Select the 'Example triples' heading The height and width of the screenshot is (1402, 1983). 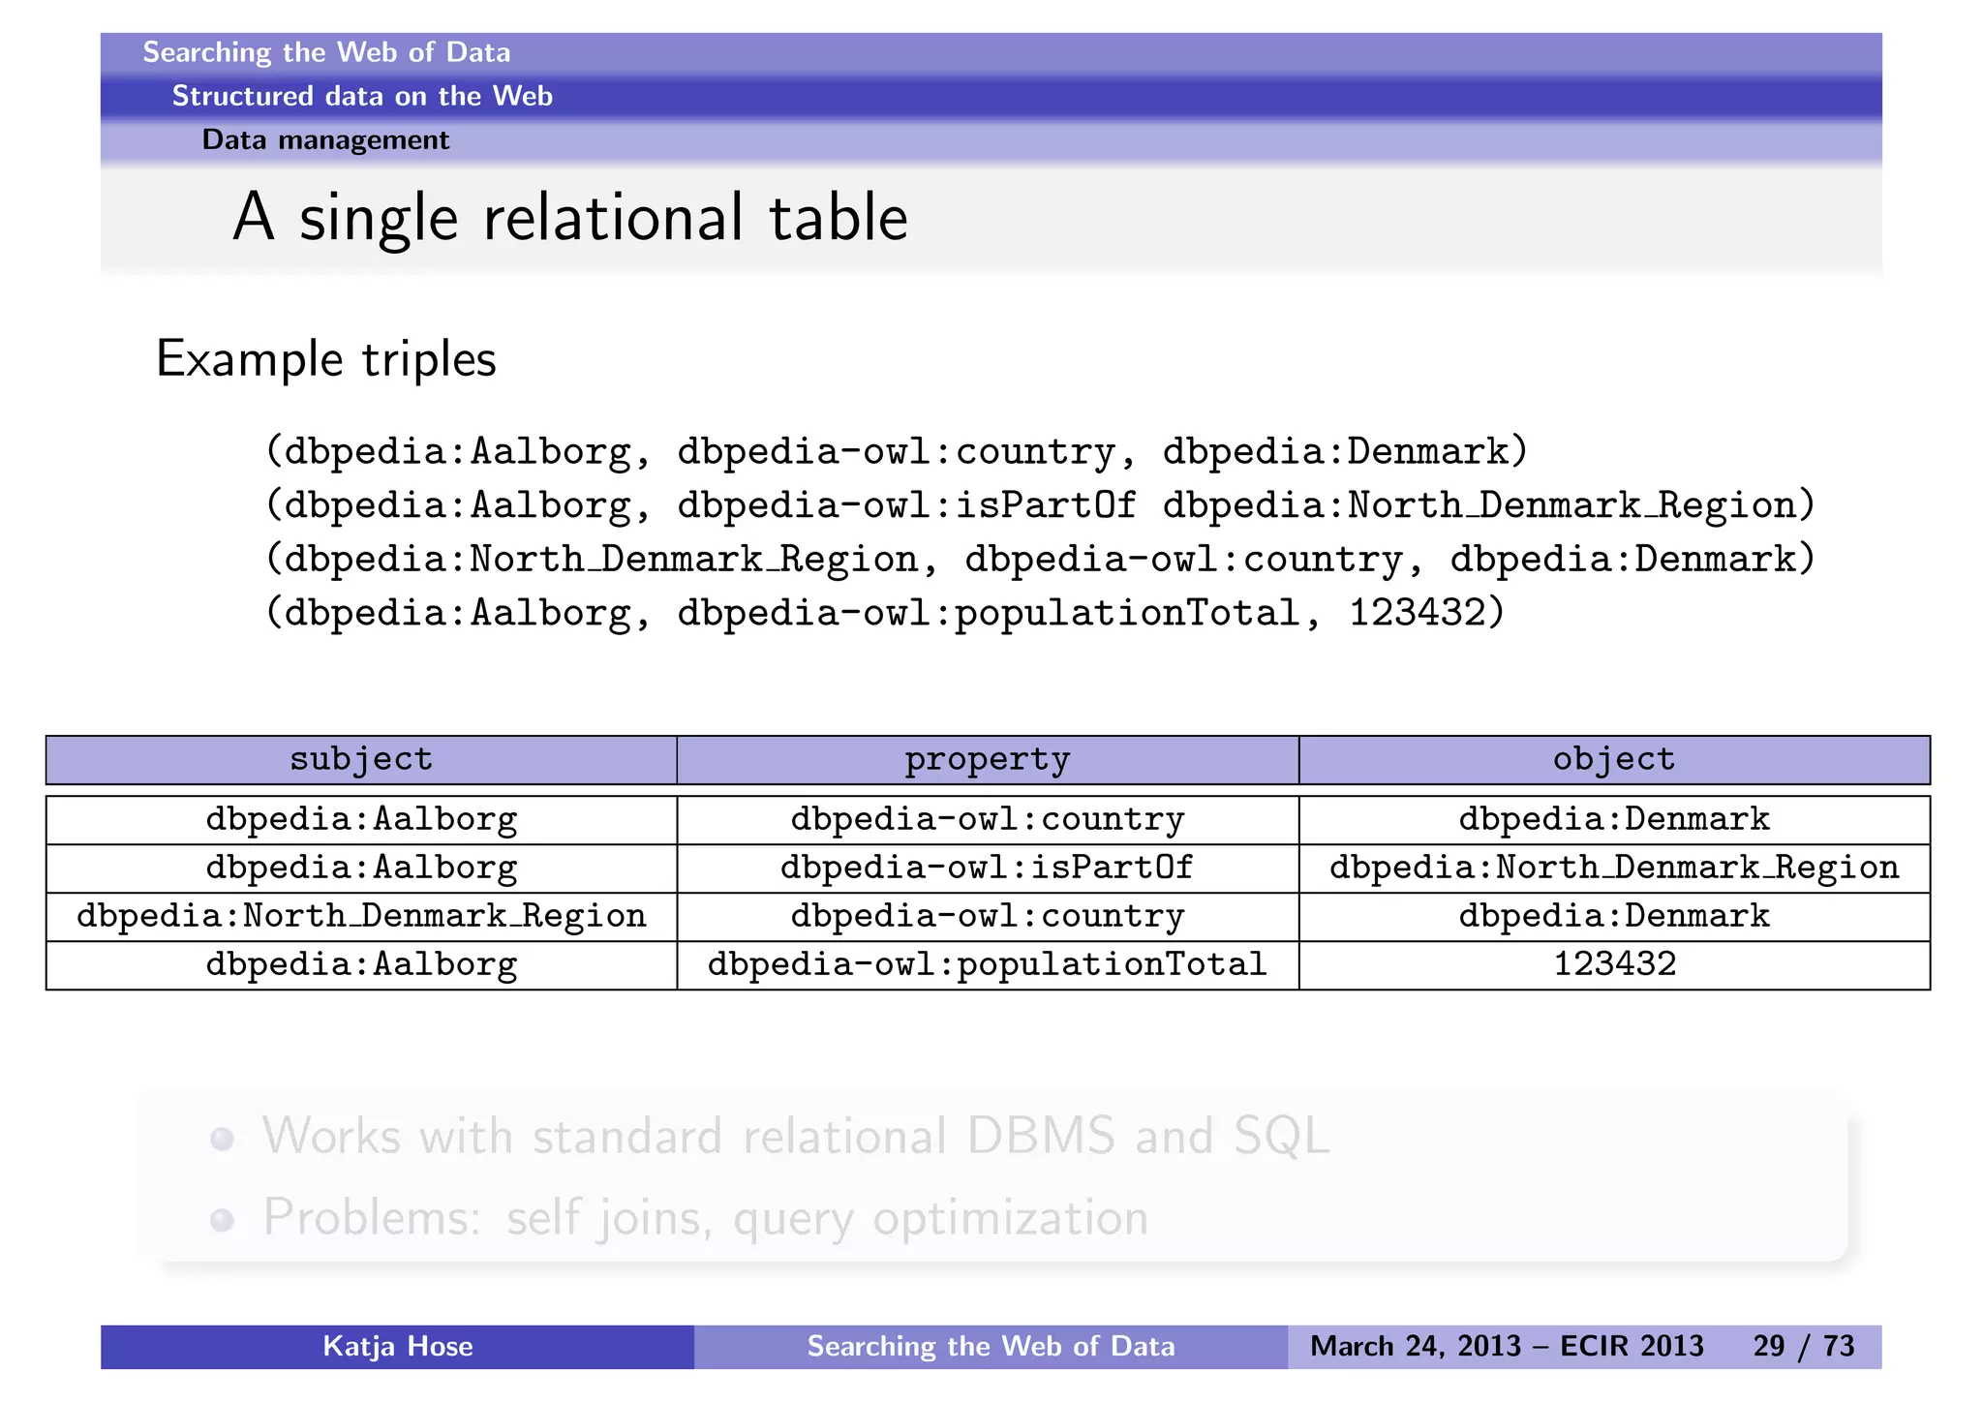click(x=326, y=359)
